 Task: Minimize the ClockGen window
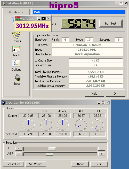pyautogui.click(x=99, y=103)
